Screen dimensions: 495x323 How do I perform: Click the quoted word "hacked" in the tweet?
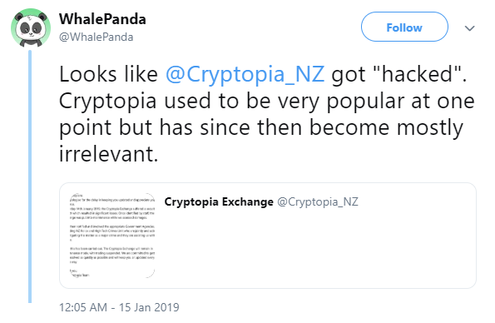[x=417, y=74]
